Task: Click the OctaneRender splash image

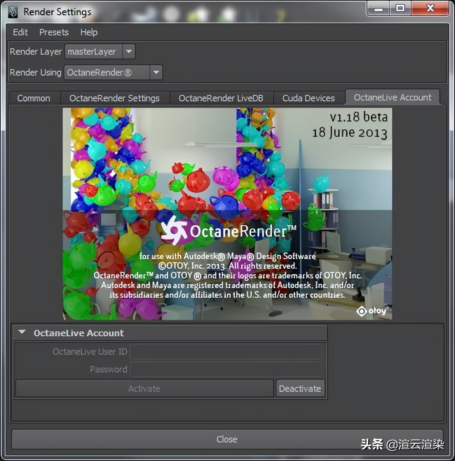Action: (227, 214)
